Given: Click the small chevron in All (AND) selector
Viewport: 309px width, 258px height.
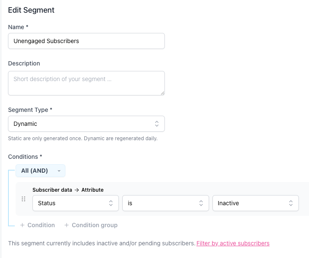Looking at the screenshot, I should (59, 171).
